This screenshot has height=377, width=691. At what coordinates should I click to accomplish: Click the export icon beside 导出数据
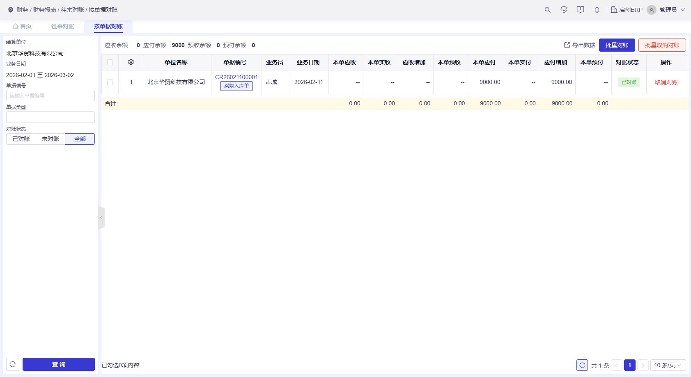567,45
